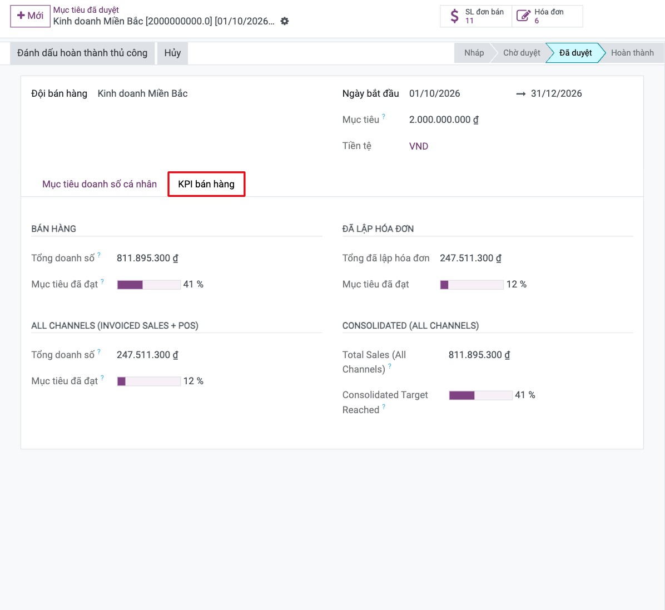Click the ĐÃ LẬP HÓA ĐƠN 12 % progress bar
This screenshot has height=610, width=665.
coord(472,285)
